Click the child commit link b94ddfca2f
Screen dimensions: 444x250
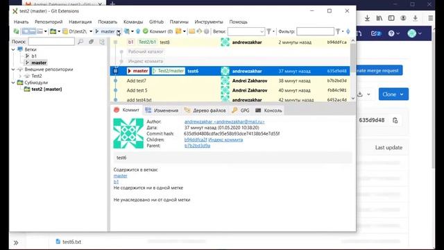[x=196, y=140]
